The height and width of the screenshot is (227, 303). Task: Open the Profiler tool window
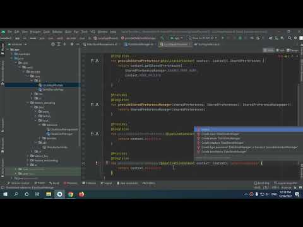point(148,183)
